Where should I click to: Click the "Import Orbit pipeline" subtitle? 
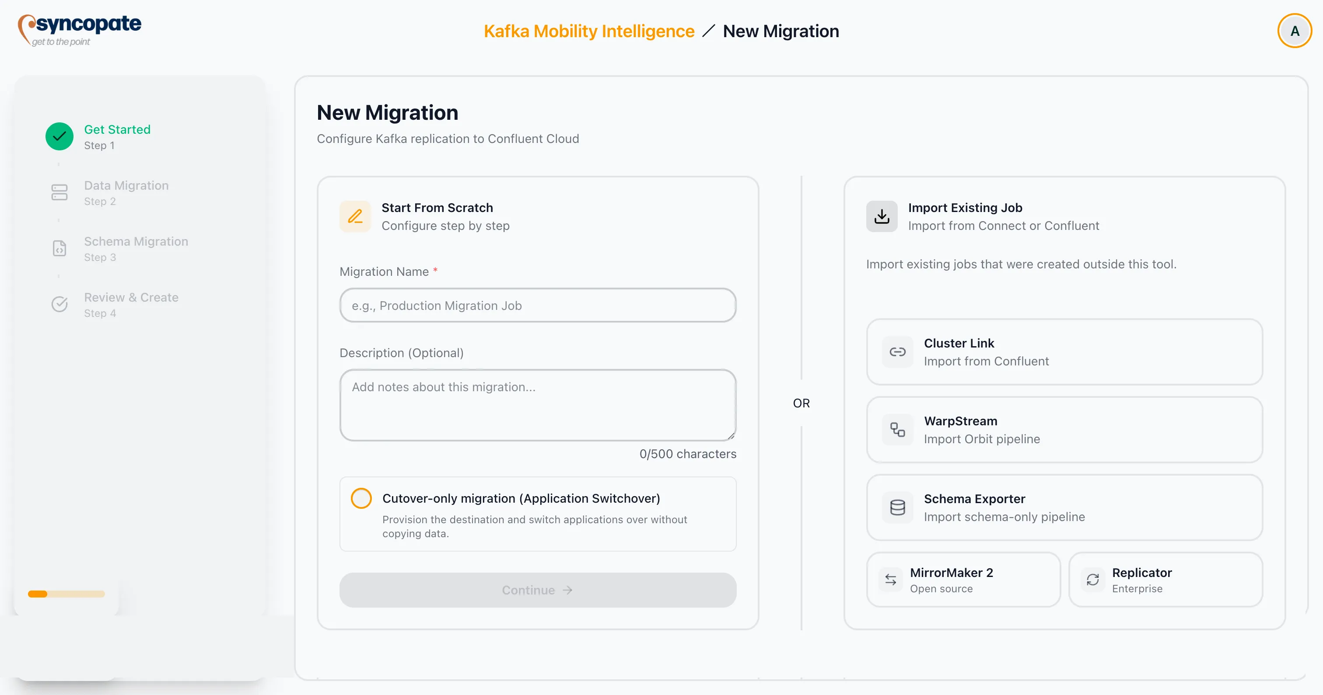(x=981, y=439)
